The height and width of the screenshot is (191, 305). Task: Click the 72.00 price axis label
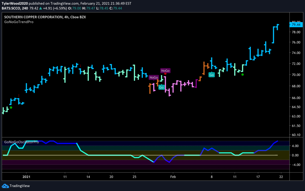click(x=296, y=64)
